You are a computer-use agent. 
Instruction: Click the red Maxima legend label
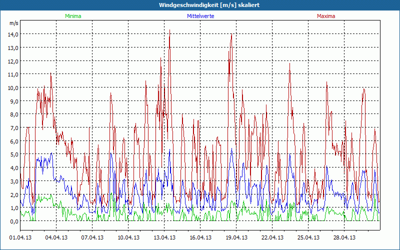(326, 16)
